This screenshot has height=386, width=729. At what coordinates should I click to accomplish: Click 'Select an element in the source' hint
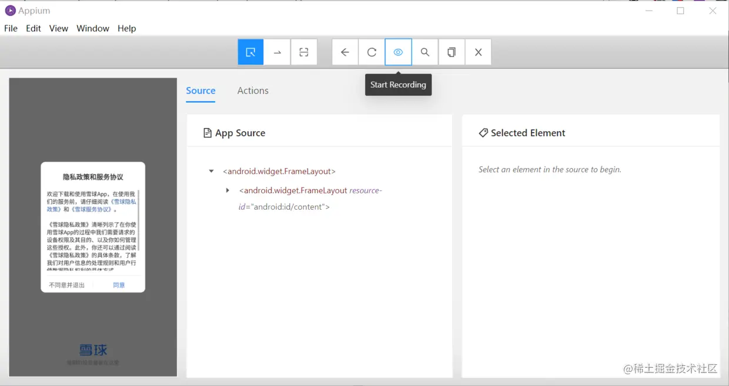click(x=550, y=169)
